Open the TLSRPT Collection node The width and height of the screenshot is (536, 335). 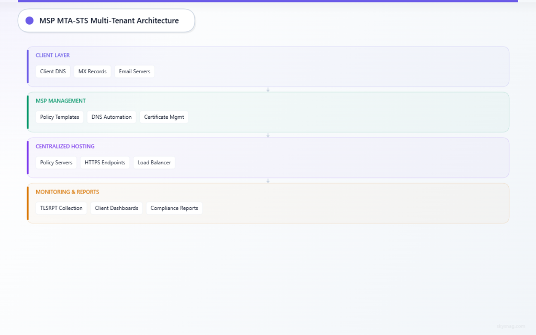(61, 208)
